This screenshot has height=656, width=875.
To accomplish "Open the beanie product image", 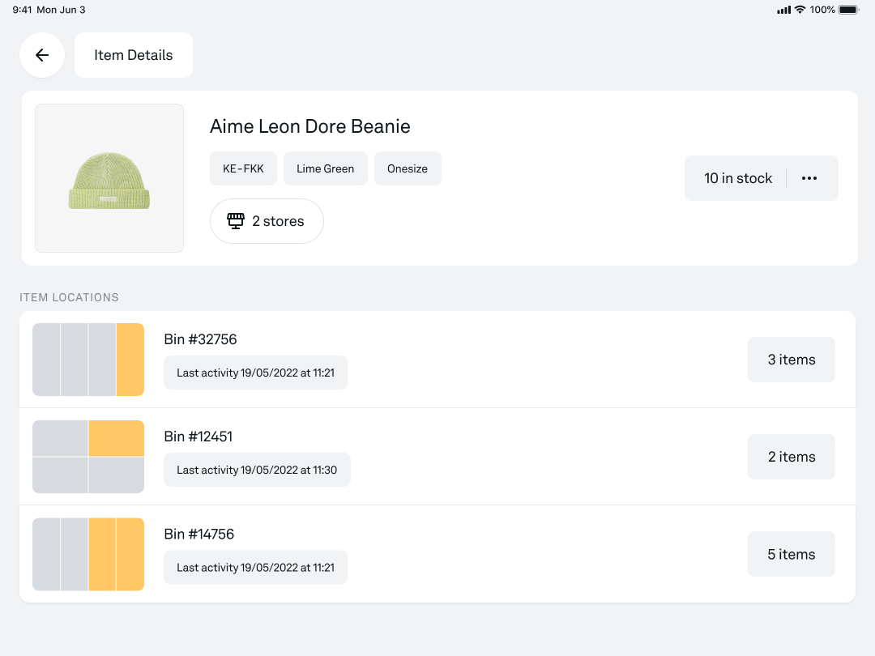I will pyautogui.click(x=109, y=178).
